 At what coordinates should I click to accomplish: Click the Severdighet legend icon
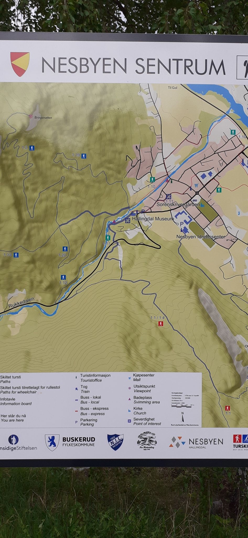129,421
